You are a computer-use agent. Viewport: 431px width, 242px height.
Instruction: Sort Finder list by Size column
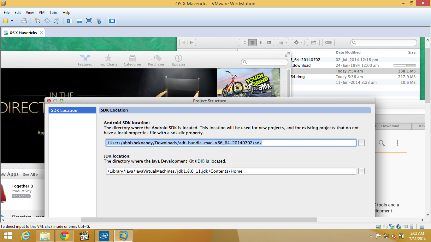[x=412, y=52]
